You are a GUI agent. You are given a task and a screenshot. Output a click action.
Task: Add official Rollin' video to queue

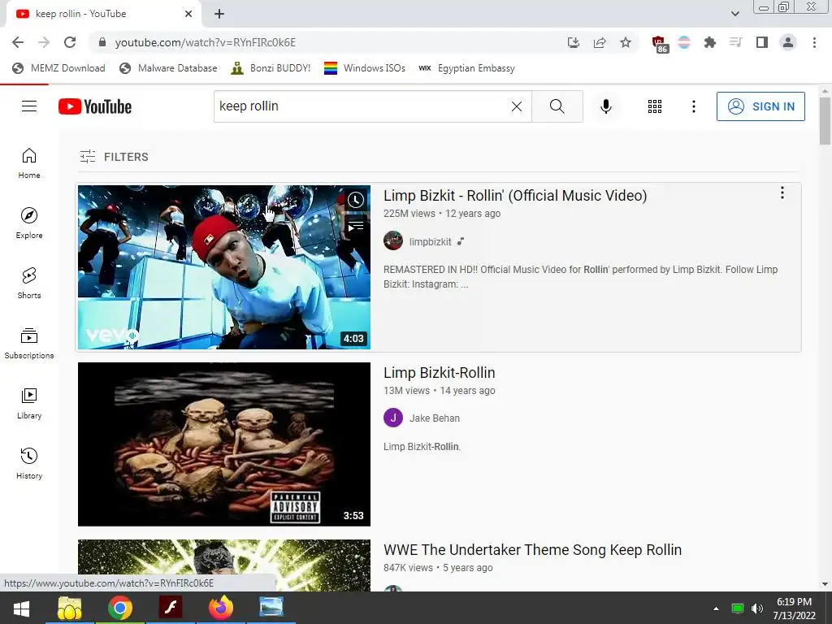click(356, 227)
